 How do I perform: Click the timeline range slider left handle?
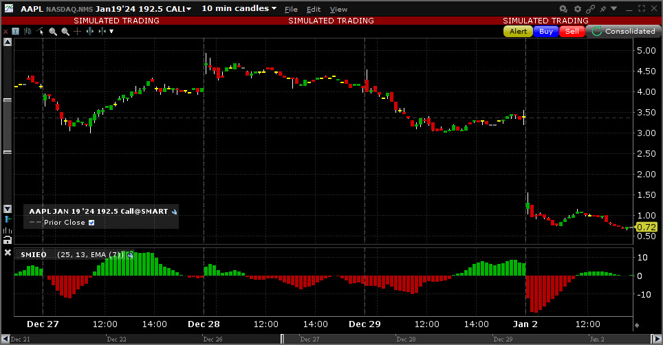point(282,339)
